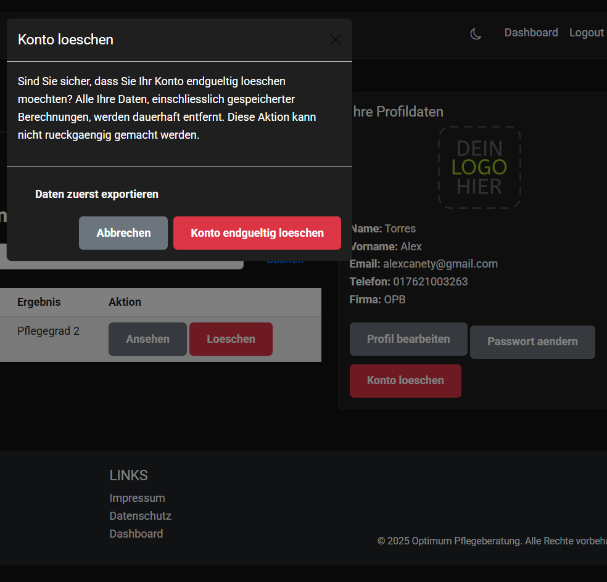Click the Passwort aendern button
This screenshot has height=582, width=607.
532,342
